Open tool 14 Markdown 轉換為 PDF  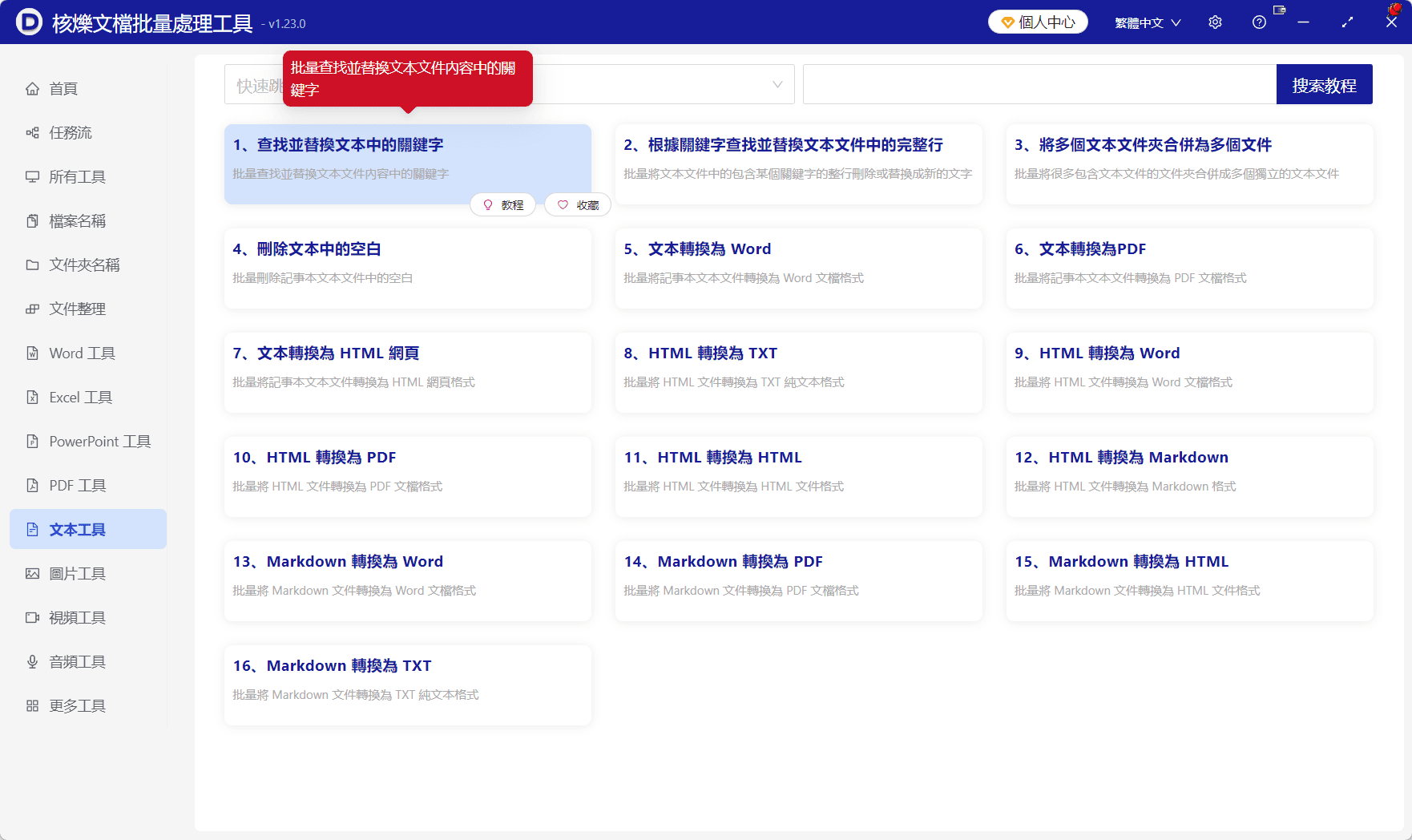click(799, 580)
